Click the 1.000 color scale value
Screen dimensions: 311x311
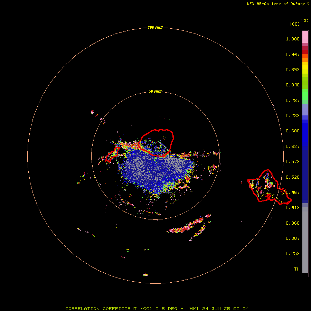293,39
